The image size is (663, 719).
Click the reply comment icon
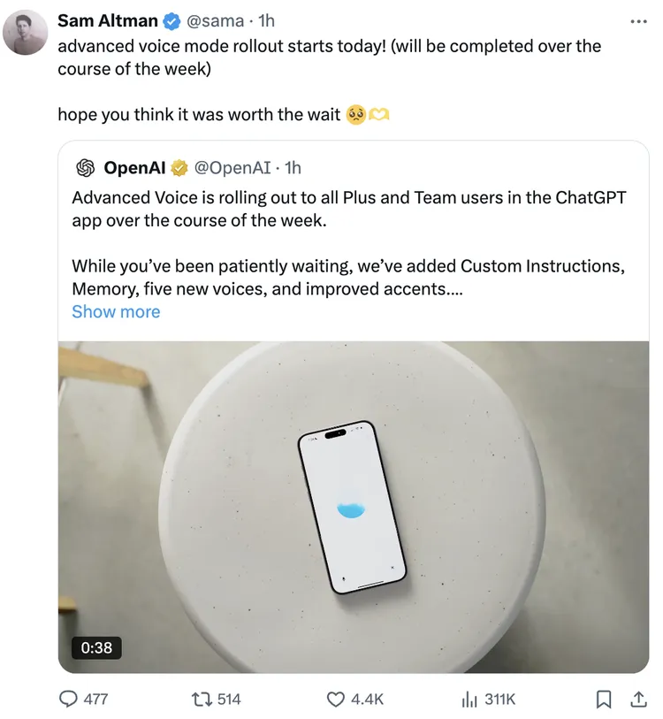click(69, 699)
